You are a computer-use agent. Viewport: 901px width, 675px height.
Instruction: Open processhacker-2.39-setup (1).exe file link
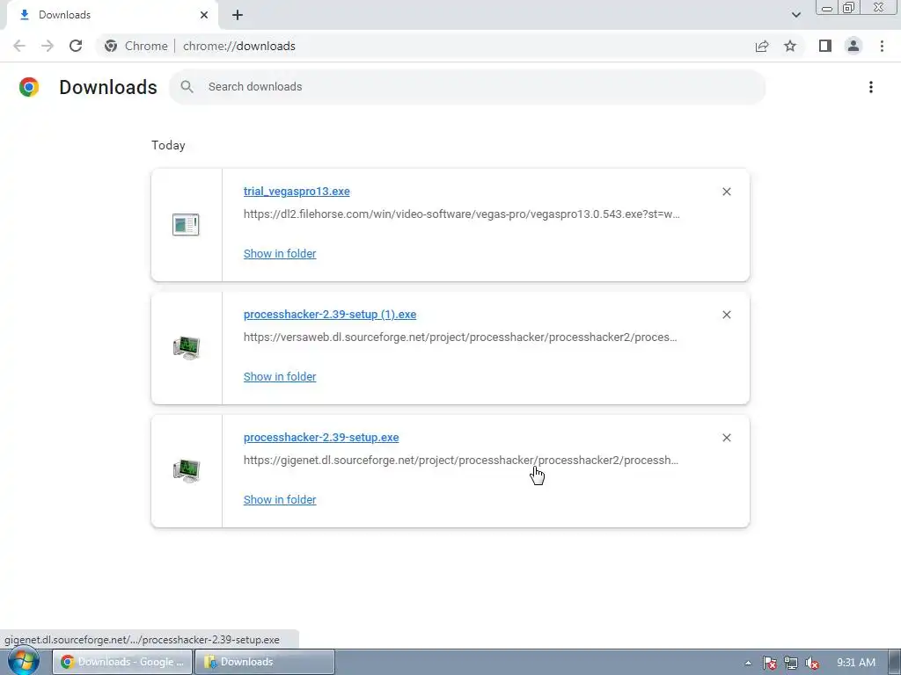point(330,314)
